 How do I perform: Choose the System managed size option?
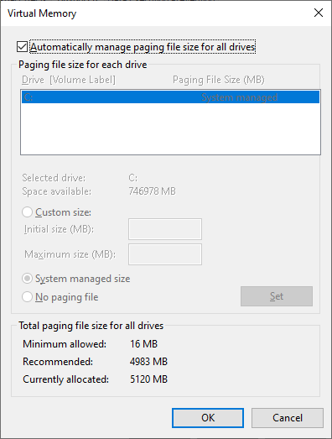pyautogui.click(x=27, y=279)
